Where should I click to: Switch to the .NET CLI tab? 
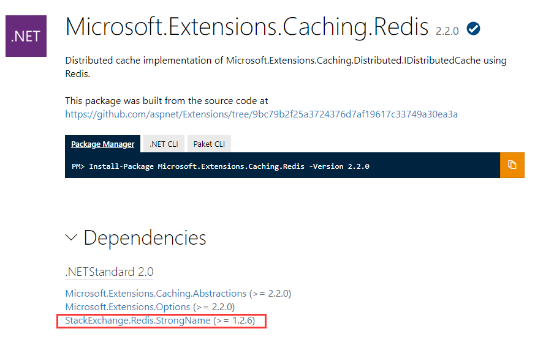pyautogui.click(x=164, y=144)
